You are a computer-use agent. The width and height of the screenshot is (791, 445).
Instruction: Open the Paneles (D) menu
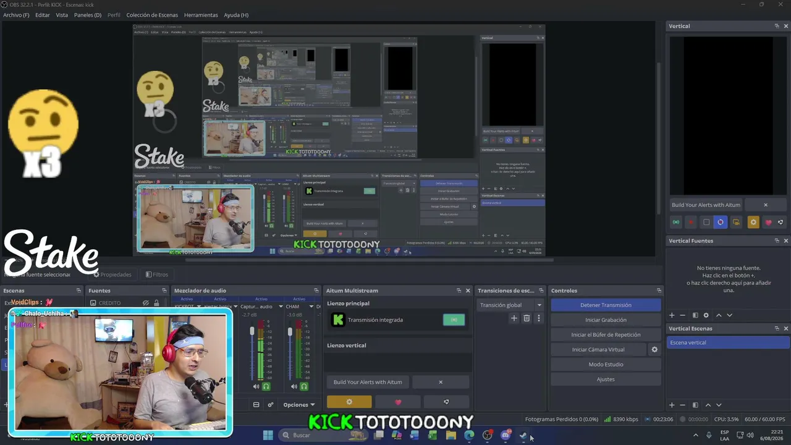coord(88,15)
